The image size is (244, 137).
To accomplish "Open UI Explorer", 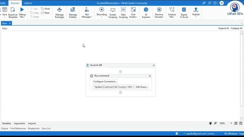I will [x=146, y=13].
